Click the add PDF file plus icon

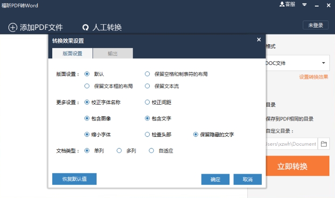(x=13, y=28)
